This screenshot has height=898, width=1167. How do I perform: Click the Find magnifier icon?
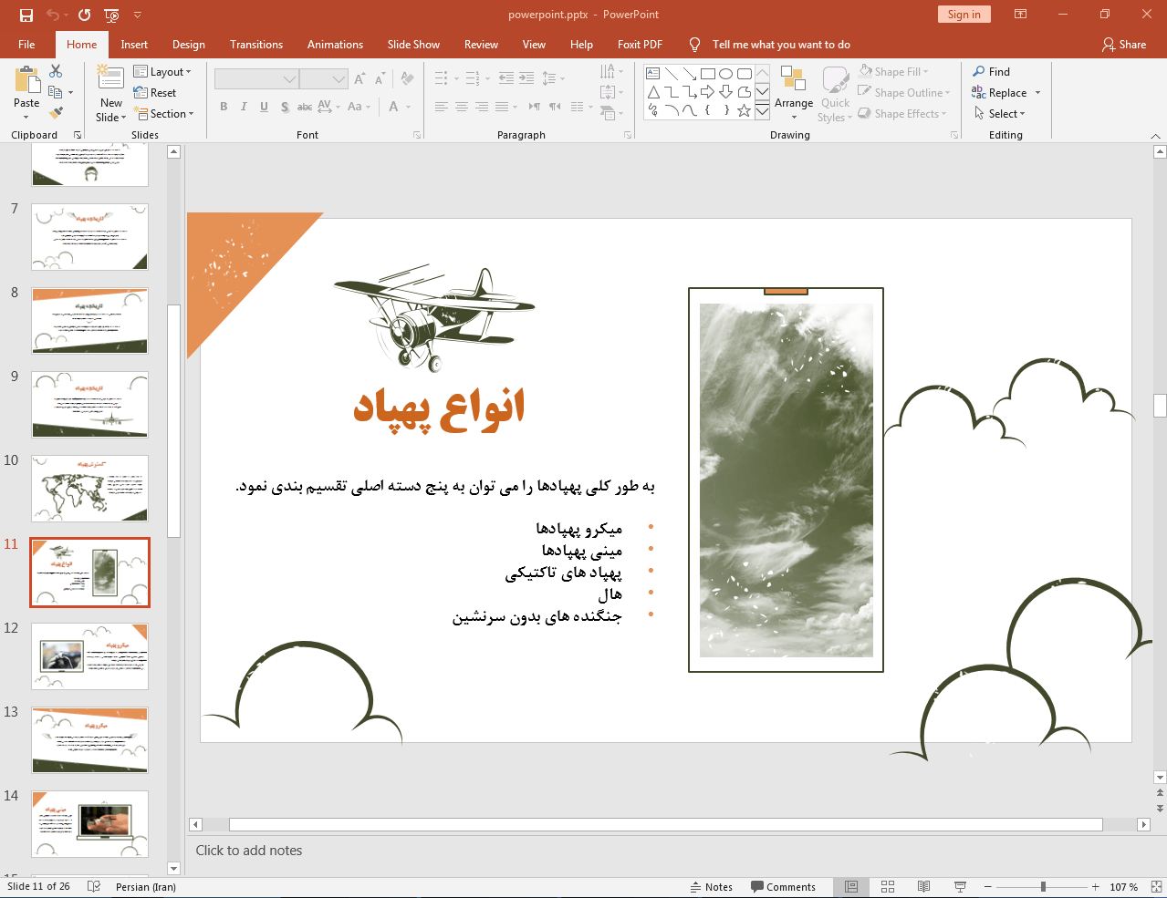click(x=979, y=71)
